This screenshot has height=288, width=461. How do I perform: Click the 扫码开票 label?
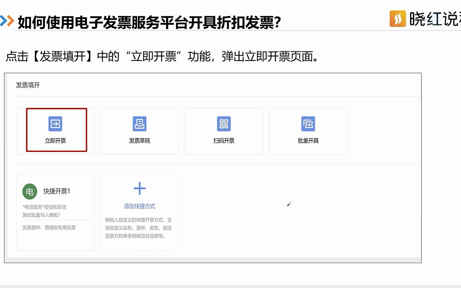[x=224, y=141]
